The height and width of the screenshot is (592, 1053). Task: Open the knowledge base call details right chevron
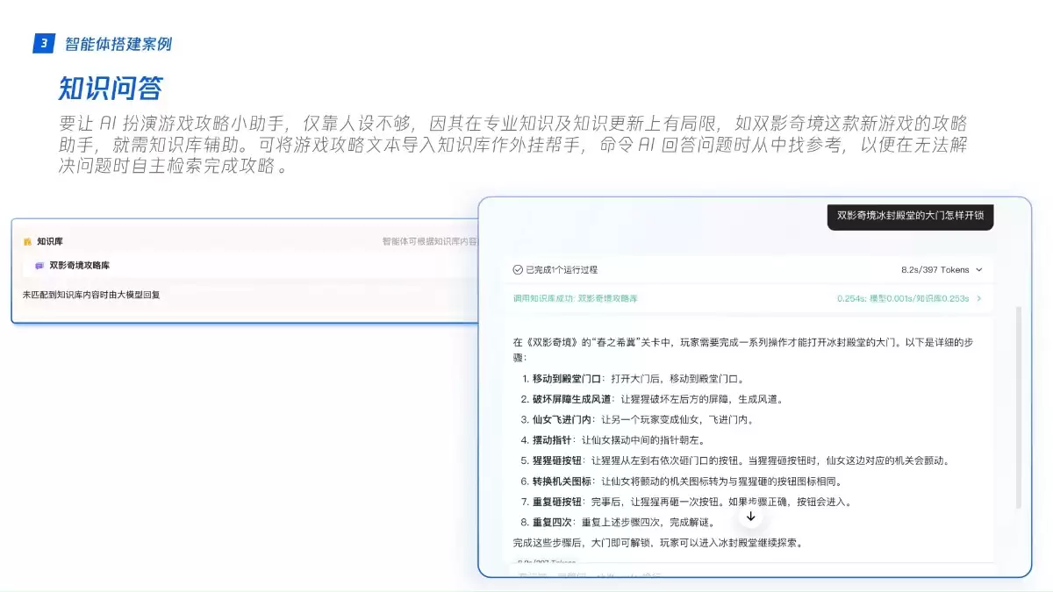[979, 298]
